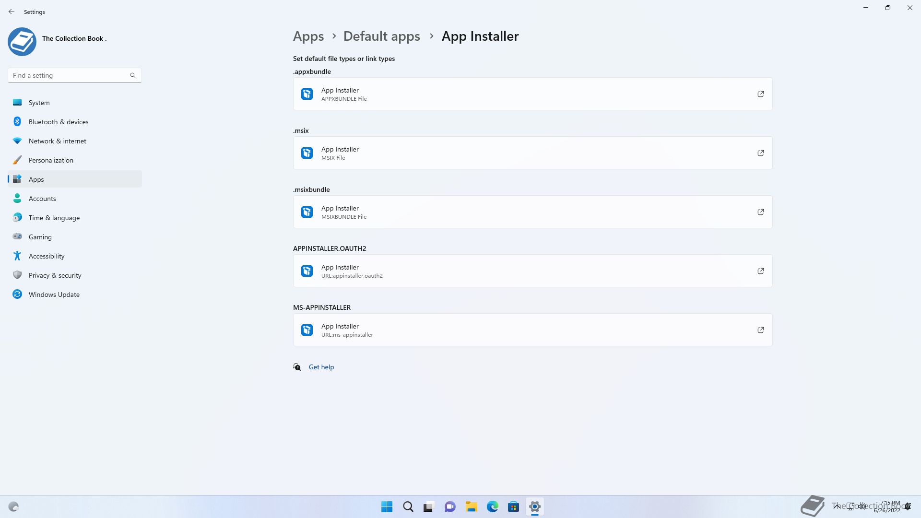Navigate to Apps breadcrumb
This screenshot has width=921, height=518.
(308, 36)
